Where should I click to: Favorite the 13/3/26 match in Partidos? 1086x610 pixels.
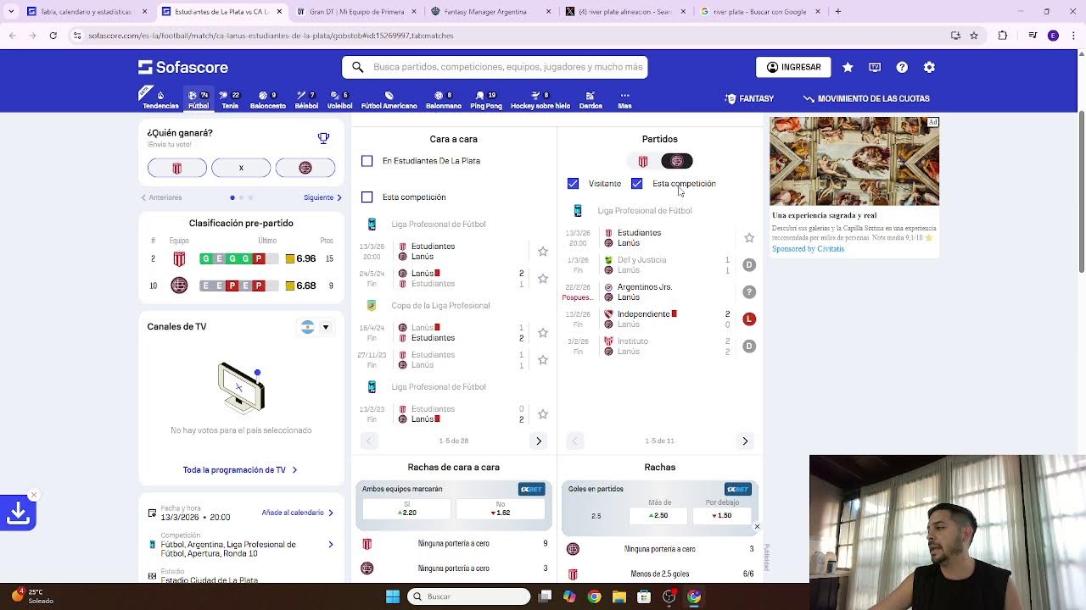click(749, 238)
